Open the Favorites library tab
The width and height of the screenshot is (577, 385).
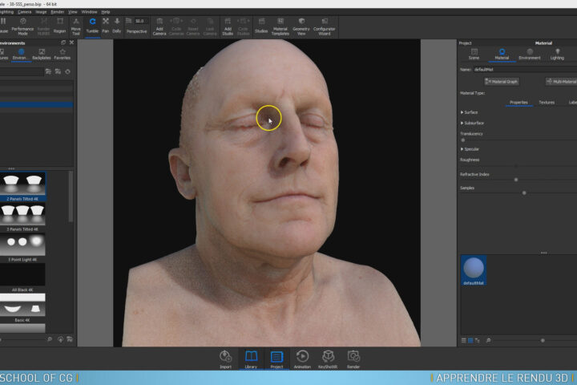click(x=63, y=55)
